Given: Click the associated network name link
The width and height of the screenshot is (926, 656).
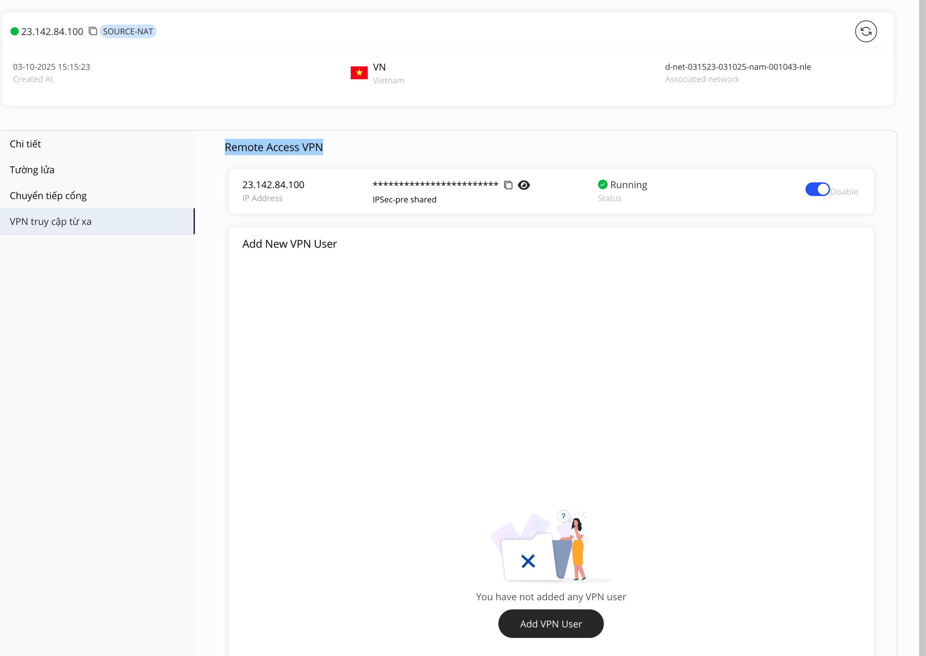Looking at the screenshot, I should (738, 67).
